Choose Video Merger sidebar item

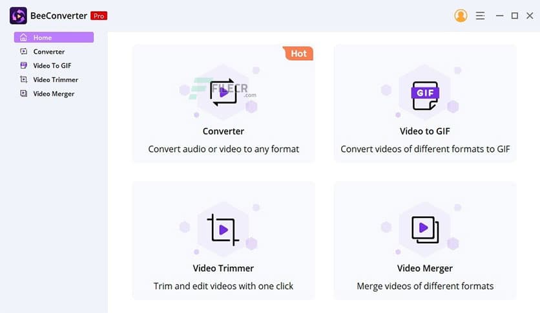tap(54, 94)
